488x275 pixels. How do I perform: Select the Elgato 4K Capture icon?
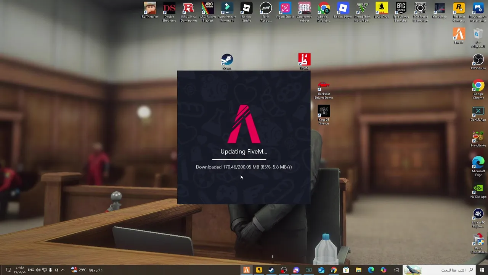click(x=478, y=218)
